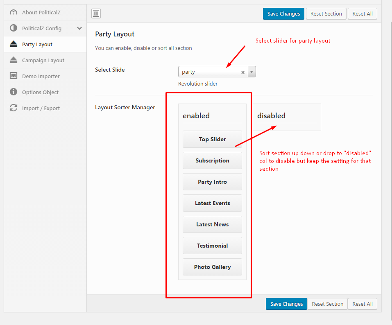This screenshot has width=392, height=325.
Task: Select the Photo Gallery sorter block
Action: tap(212, 267)
